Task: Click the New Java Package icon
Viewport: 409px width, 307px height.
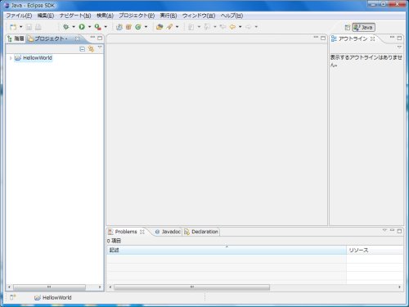Action: [128, 27]
